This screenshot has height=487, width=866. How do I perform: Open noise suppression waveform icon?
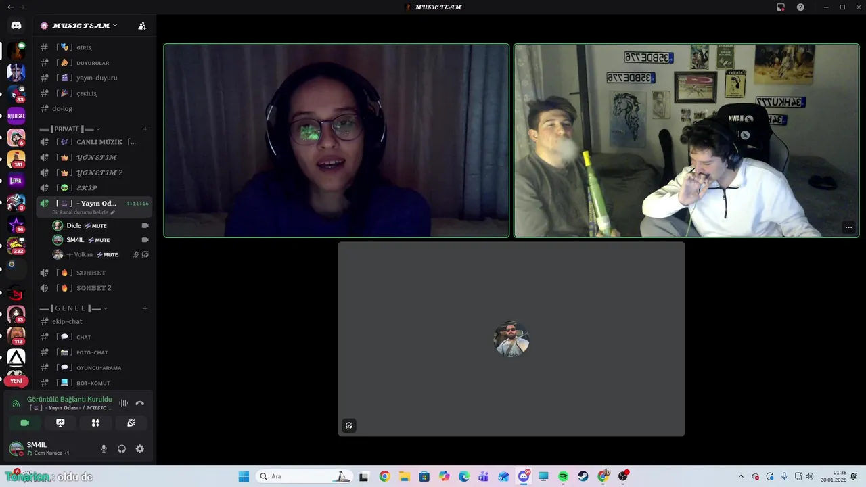pos(123,403)
